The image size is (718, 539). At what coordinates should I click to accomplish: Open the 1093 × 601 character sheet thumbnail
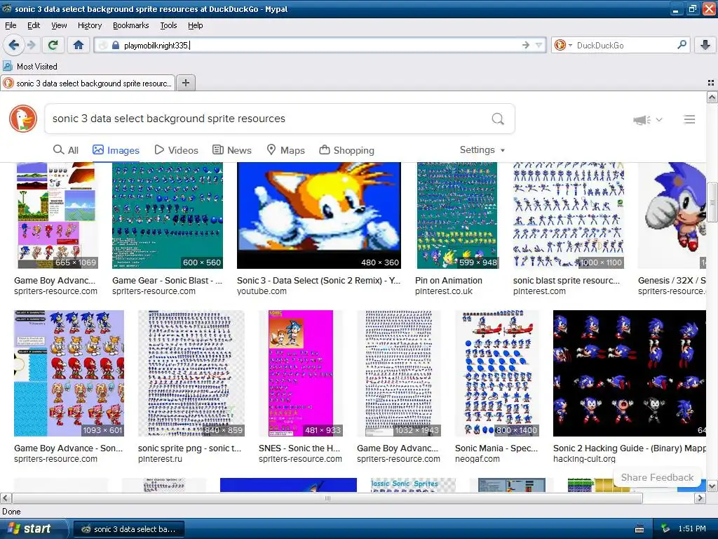[x=69, y=373]
